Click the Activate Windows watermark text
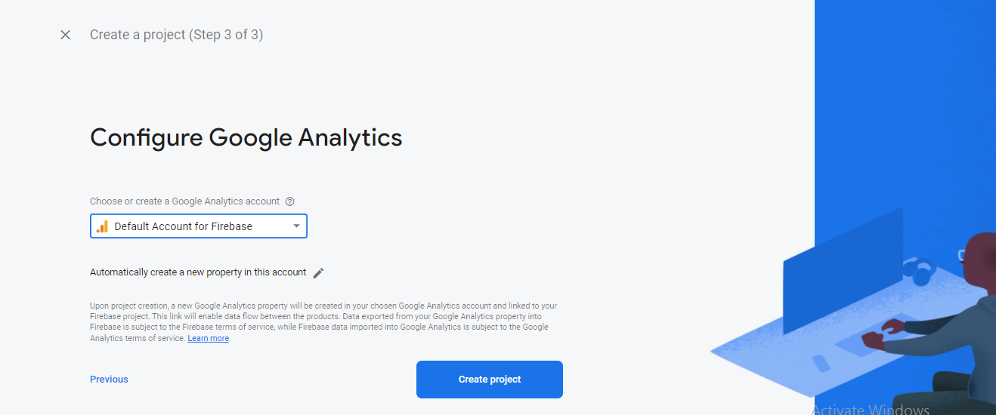 coord(871,410)
